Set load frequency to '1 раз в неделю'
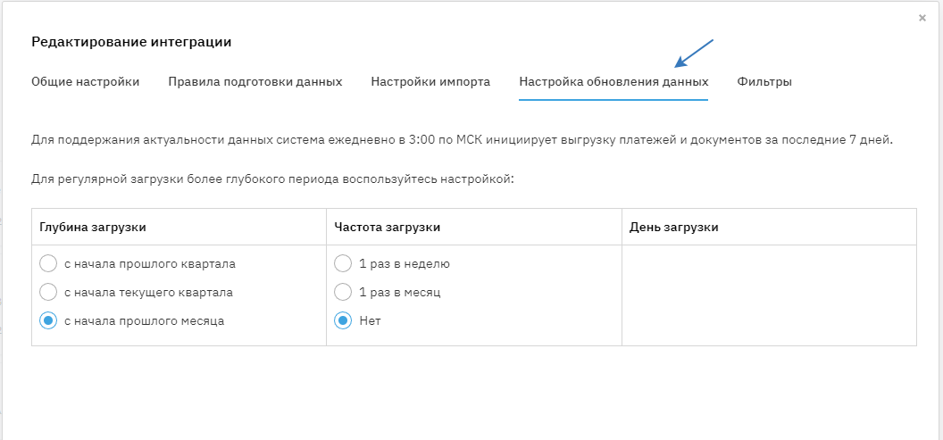943x440 pixels. click(x=343, y=263)
